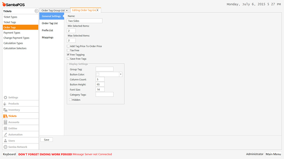Open Ticket Tags in the sidebar

(10, 22)
